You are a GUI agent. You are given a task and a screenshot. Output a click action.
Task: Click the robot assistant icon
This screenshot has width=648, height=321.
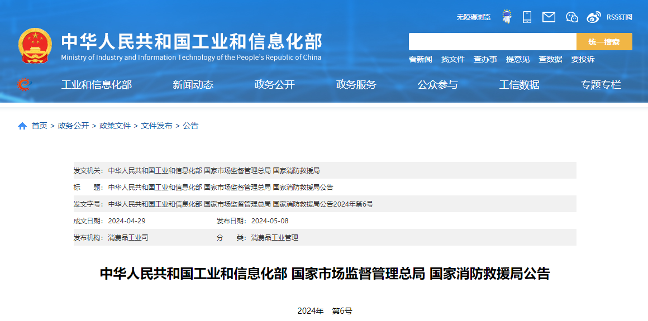[507, 17]
